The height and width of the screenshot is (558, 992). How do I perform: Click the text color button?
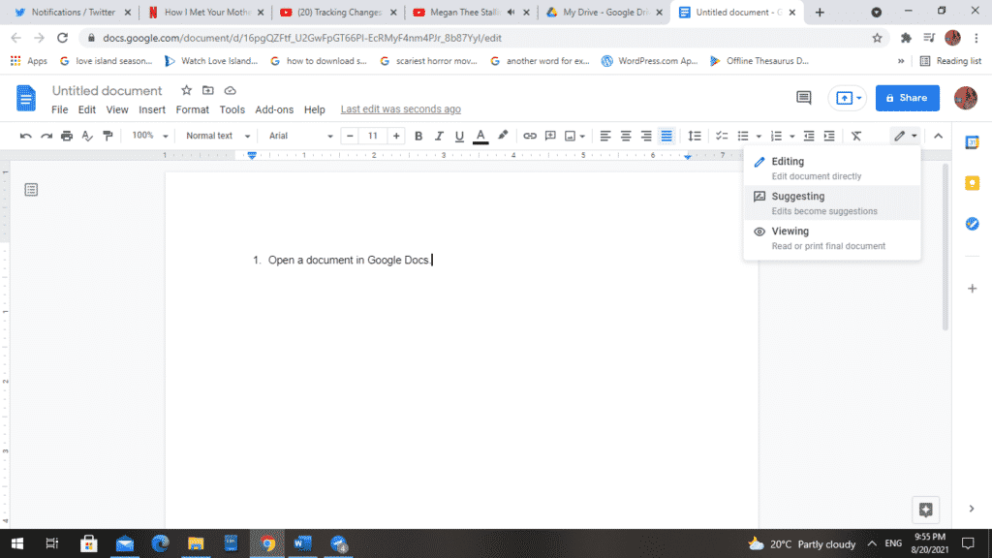480,137
